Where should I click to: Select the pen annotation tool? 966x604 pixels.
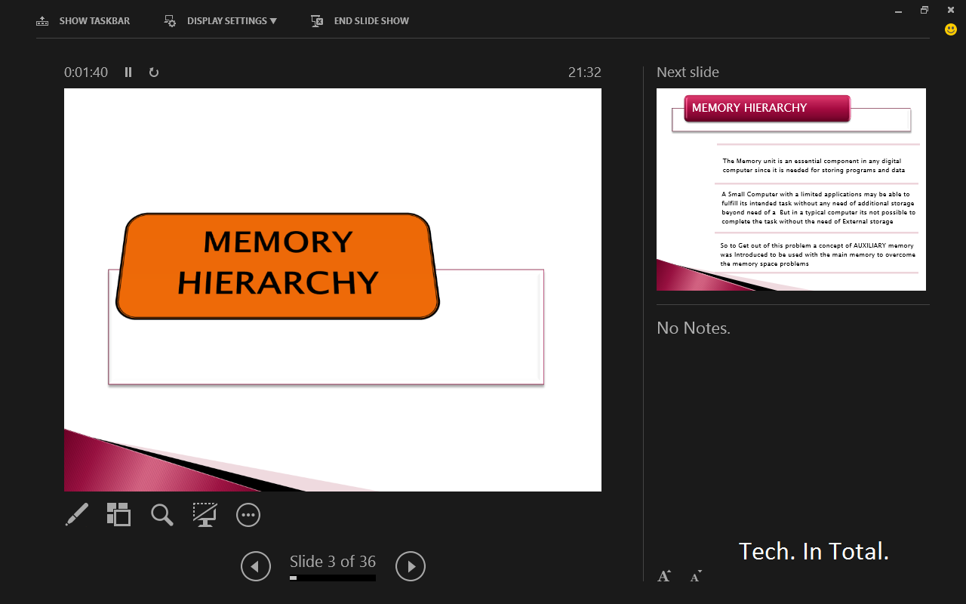(75, 515)
